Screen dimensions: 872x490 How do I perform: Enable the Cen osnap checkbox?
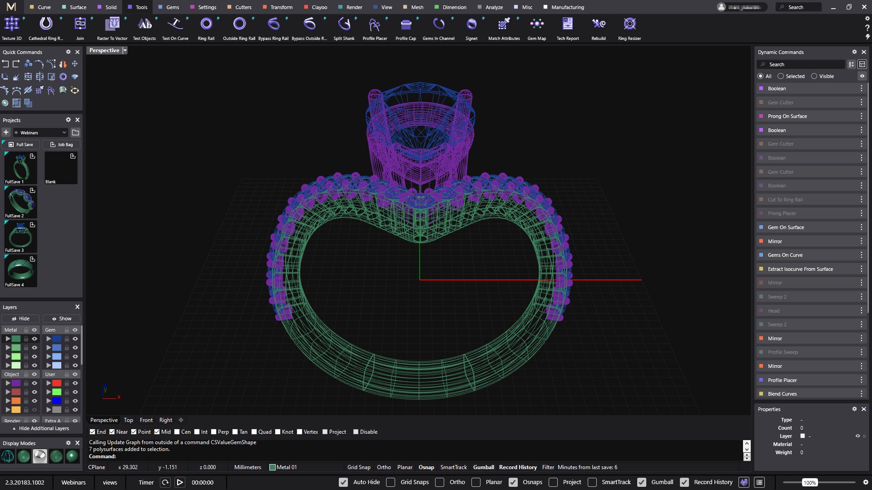coord(177,432)
